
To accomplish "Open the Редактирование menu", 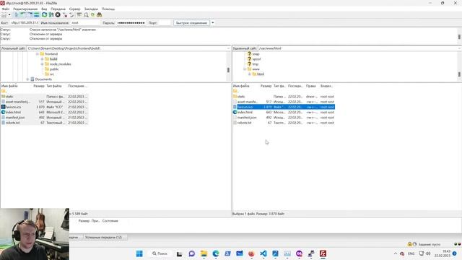I will 25,9.
